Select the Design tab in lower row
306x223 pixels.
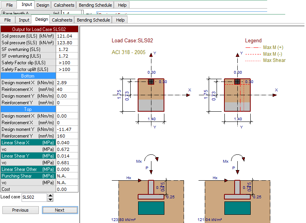pos(42,19)
